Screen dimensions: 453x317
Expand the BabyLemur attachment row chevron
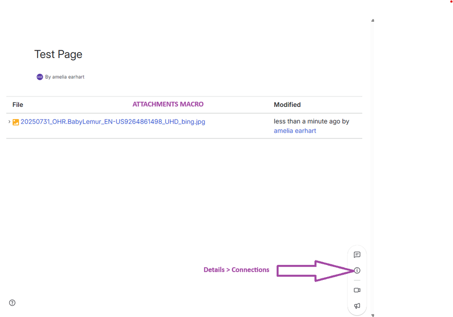click(9, 122)
